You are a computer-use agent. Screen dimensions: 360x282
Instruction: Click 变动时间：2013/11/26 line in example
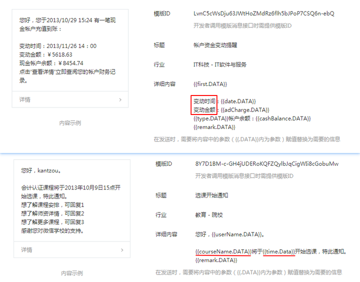58,46
